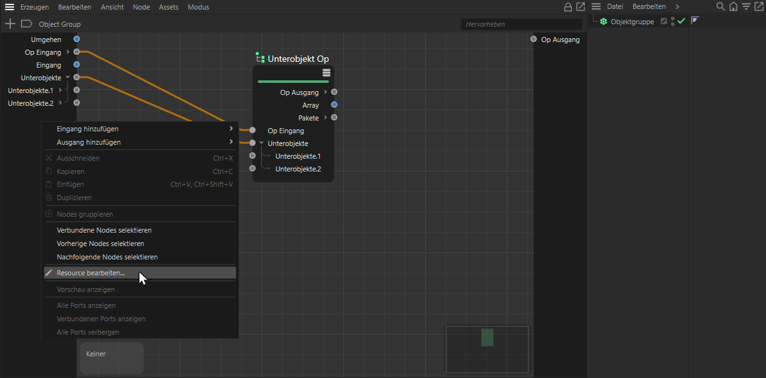Toggle the Objektgruppe layer square icon
The width and height of the screenshot is (766, 378).
pos(664,21)
